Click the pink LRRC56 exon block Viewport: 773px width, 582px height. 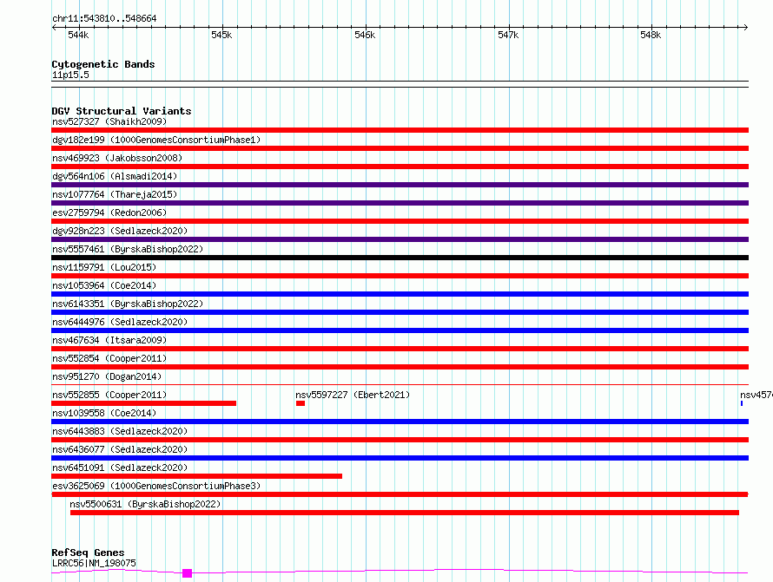[x=187, y=572]
